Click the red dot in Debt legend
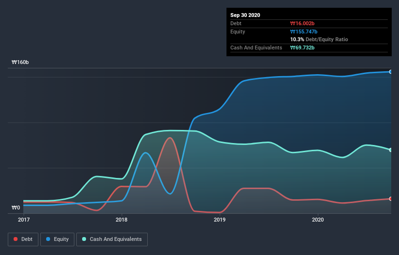The height and width of the screenshot is (255, 399). pyautogui.click(x=16, y=239)
